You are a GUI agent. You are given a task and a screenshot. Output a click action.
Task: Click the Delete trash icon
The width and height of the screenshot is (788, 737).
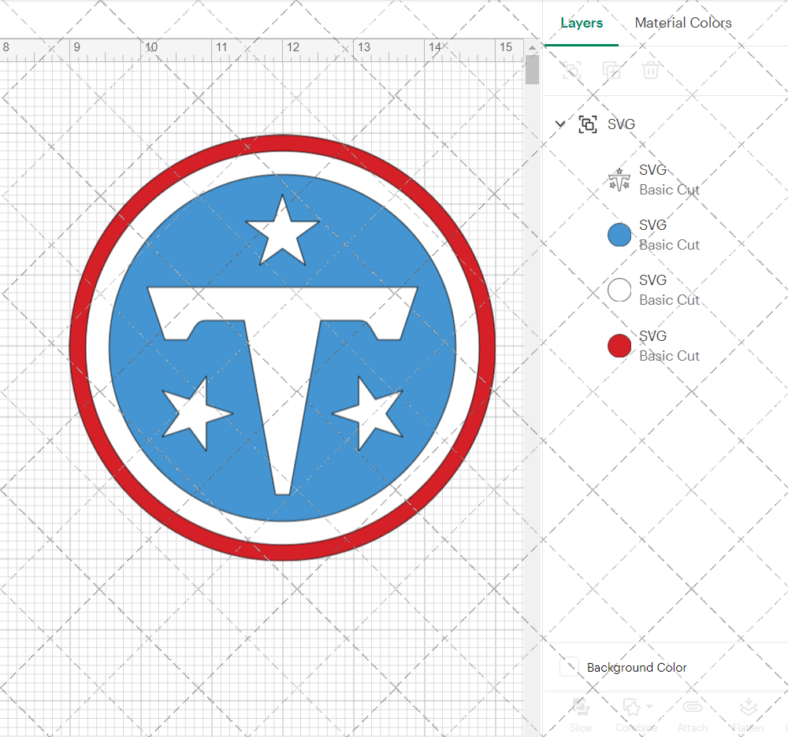(x=650, y=70)
